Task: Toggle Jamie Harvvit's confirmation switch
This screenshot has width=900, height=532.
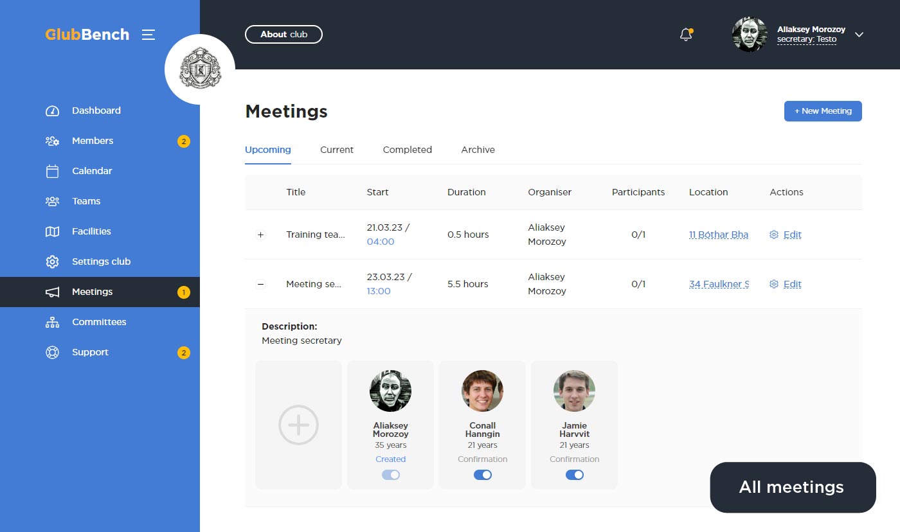Action: coord(574,475)
